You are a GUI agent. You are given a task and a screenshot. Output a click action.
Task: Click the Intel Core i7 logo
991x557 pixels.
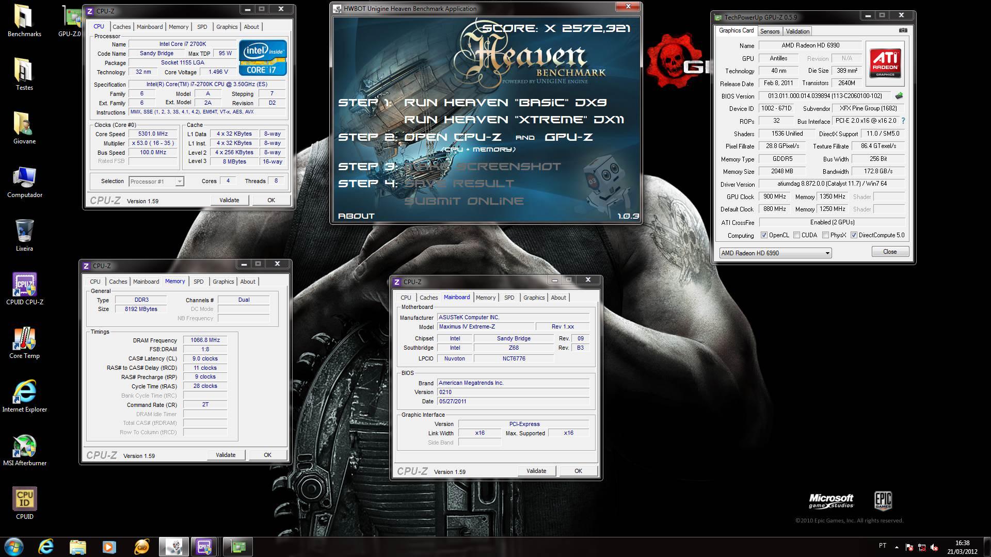click(x=263, y=57)
